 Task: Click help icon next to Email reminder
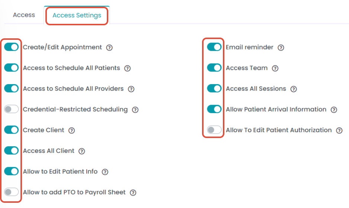(x=281, y=48)
